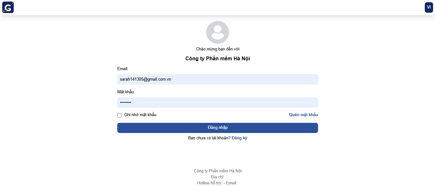Tick the remember password checkbox
The image size is (435, 186).
120,115
